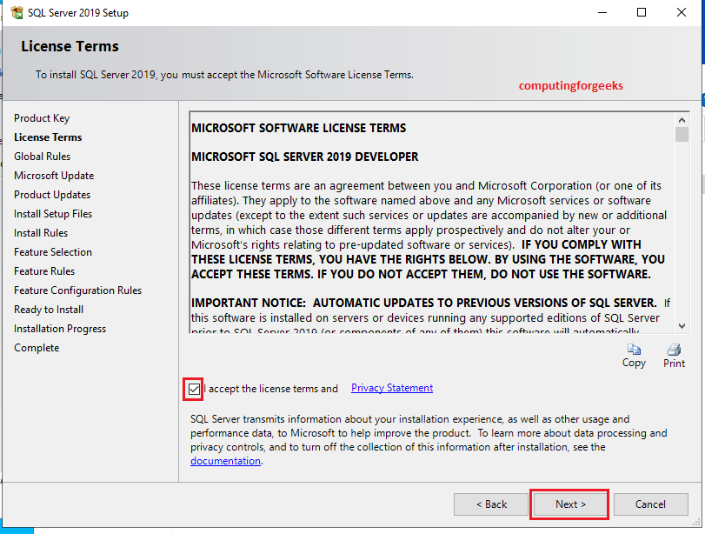705x534 pixels.
Task: Select the Ready to Install step
Action: tap(48, 309)
